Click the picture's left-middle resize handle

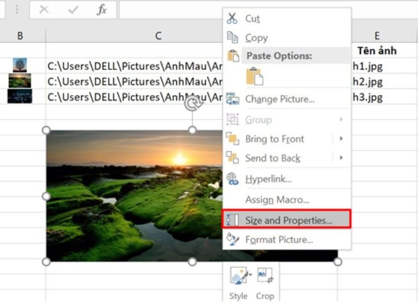click(46, 196)
